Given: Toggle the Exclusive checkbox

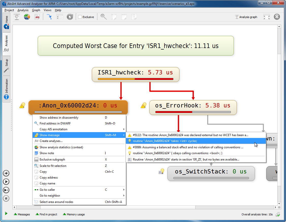Looking at the screenshot, I should click(80, 17).
